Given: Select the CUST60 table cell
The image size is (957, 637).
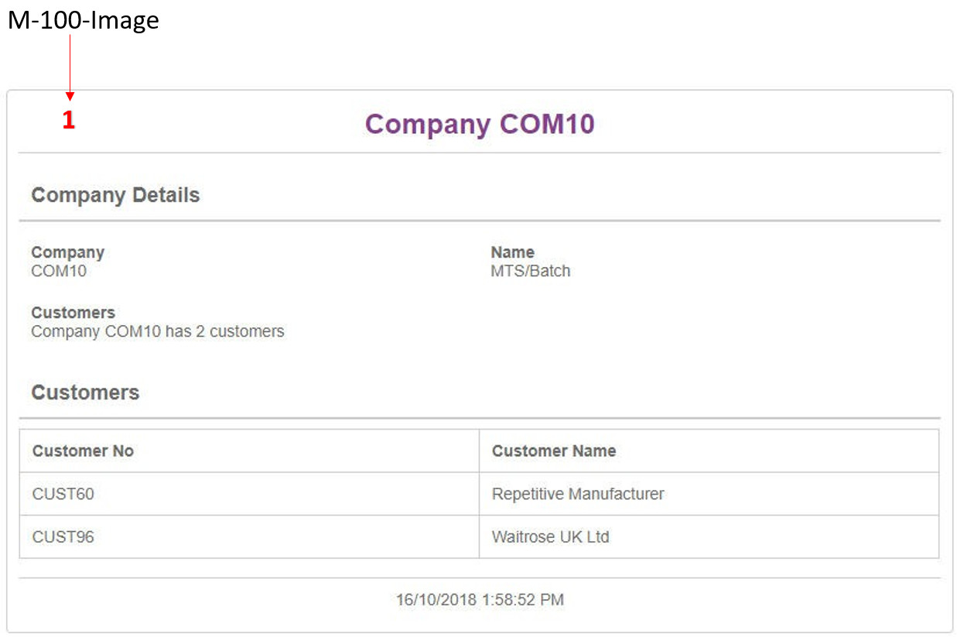Looking at the screenshot, I should tap(63, 494).
